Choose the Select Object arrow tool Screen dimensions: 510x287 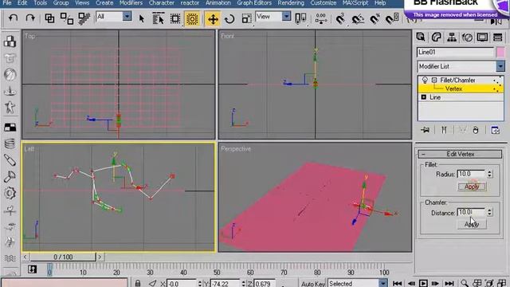pos(142,18)
